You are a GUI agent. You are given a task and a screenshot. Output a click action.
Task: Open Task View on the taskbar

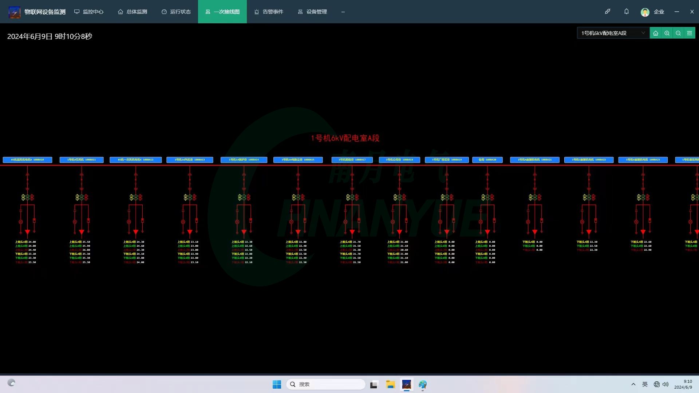point(374,384)
